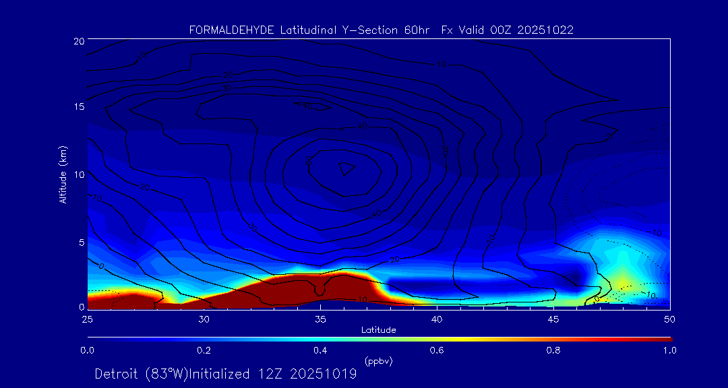Click the color scale value 0.4
728x388 pixels.
[x=320, y=351]
